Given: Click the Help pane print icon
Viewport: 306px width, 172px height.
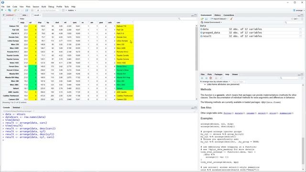Looking at the screenshot, I should coord(216,78).
